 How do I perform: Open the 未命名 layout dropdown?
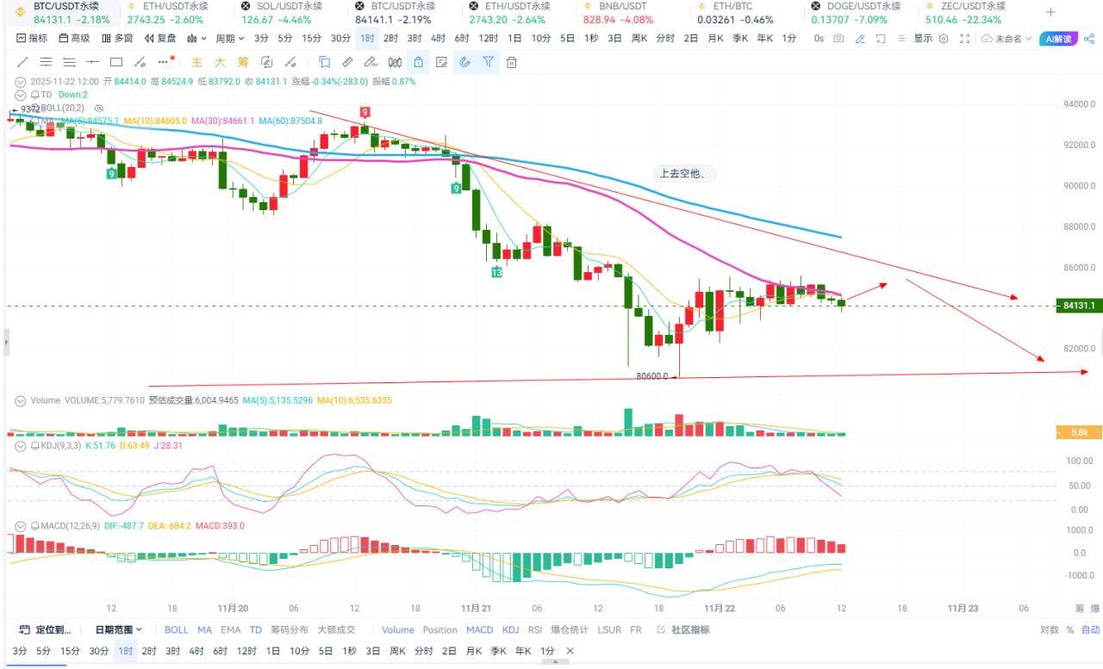[1006, 39]
